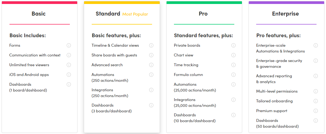Click Advanced reporting & analytics feature text
This screenshot has width=326, height=134.
274,79
